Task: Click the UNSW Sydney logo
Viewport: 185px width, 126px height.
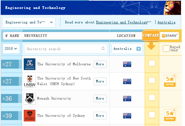Action: tap(29, 81)
